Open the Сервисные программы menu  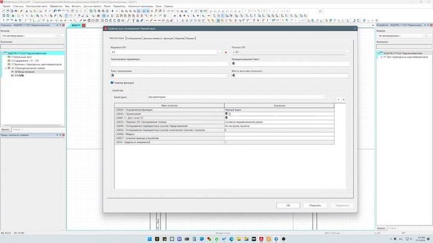pos(140,6)
